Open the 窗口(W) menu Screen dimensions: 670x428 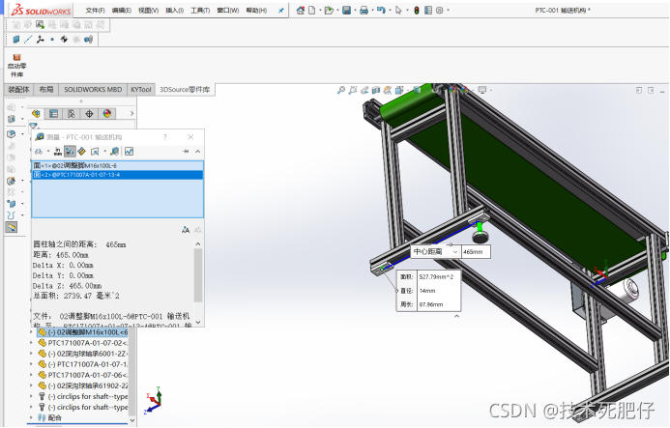pyautogui.click(x=228, y=11)
